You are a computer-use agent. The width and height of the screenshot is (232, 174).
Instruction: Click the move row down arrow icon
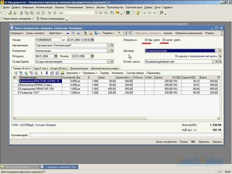point(46,73)
